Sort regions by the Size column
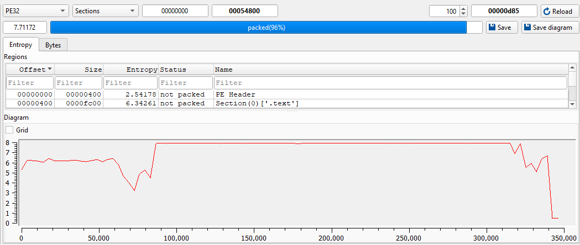The height and width of the screenshot is (245, 580). point(79,70)
